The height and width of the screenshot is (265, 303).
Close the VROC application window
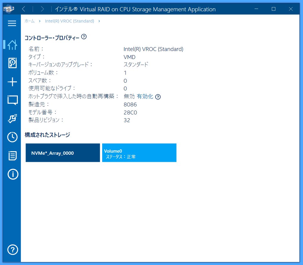tap(291, 9)
